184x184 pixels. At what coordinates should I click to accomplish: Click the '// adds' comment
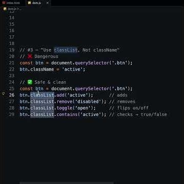[x=119, y=95]
